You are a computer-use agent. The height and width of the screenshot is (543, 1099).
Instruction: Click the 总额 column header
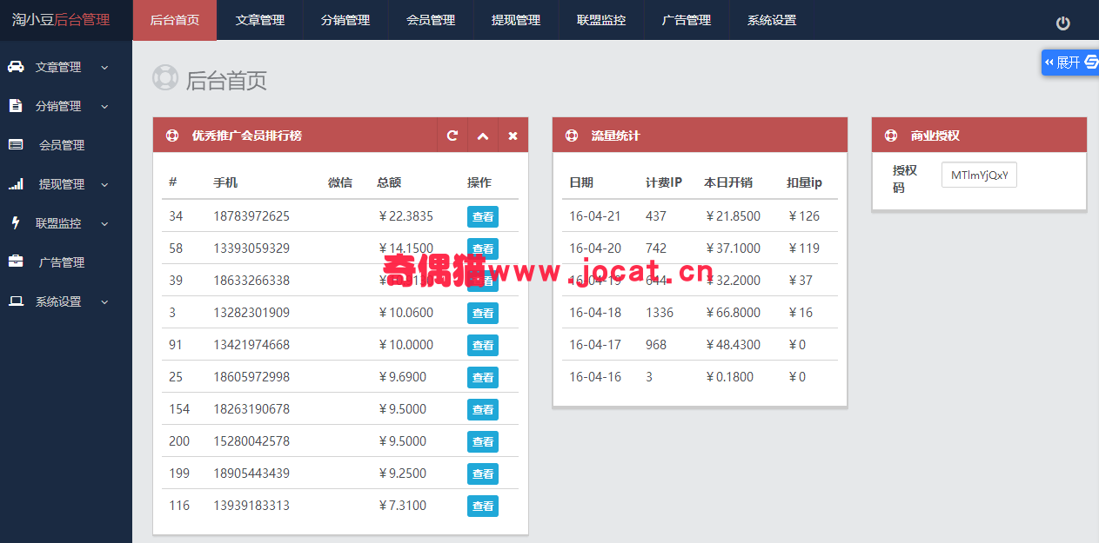(x=389, y=182)
